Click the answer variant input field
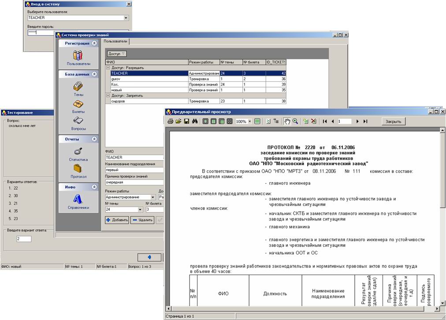 (x=24, y=239)
